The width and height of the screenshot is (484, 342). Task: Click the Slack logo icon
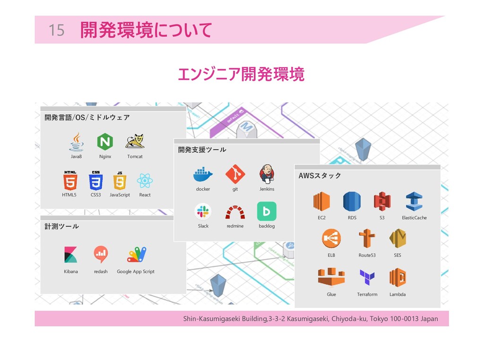[x=203, y=212]
